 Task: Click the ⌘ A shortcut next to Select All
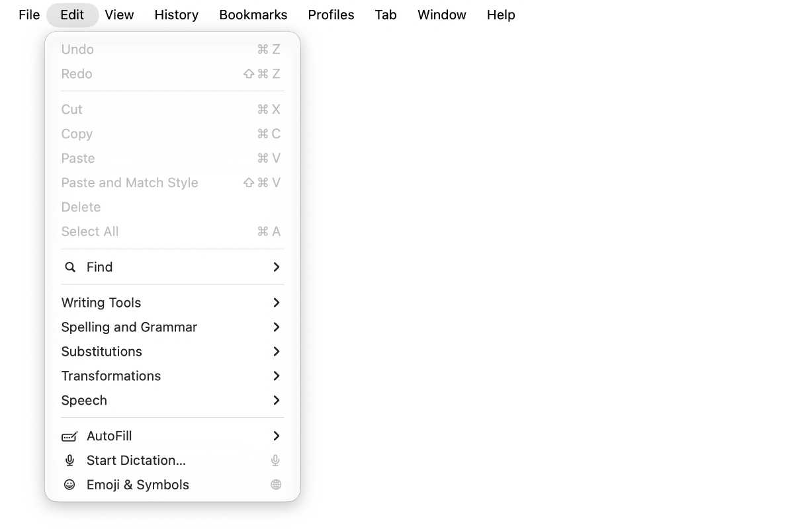pyautogui.click(x=269, y=232)
